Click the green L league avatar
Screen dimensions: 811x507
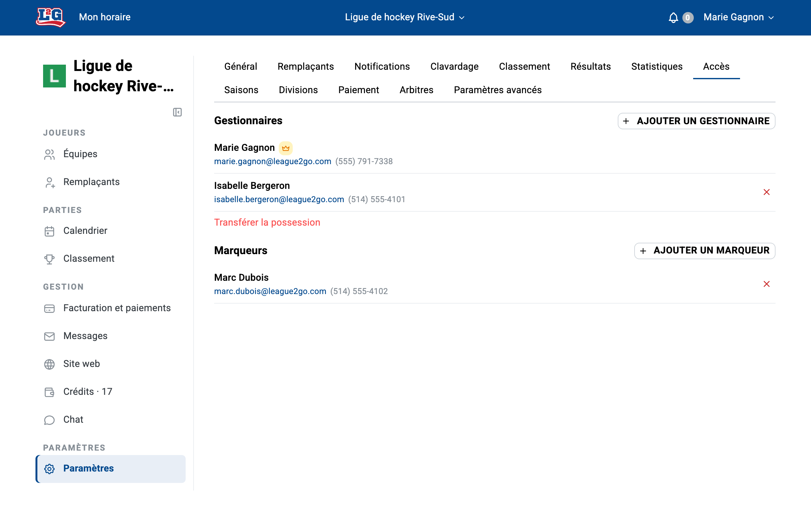click(x=54, y=76)
